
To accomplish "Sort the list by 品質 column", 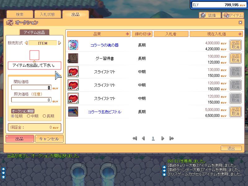I will coord(98,34).
